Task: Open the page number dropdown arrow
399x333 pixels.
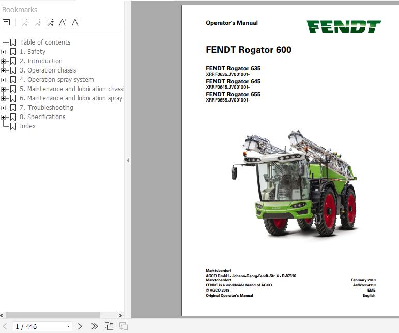Action: 68,327
